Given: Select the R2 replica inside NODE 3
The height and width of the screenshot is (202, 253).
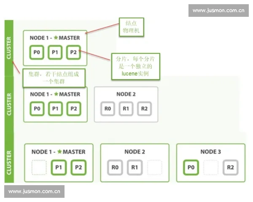Looking at the screenshot, I should pyautogui.click(x=230, y=167).
